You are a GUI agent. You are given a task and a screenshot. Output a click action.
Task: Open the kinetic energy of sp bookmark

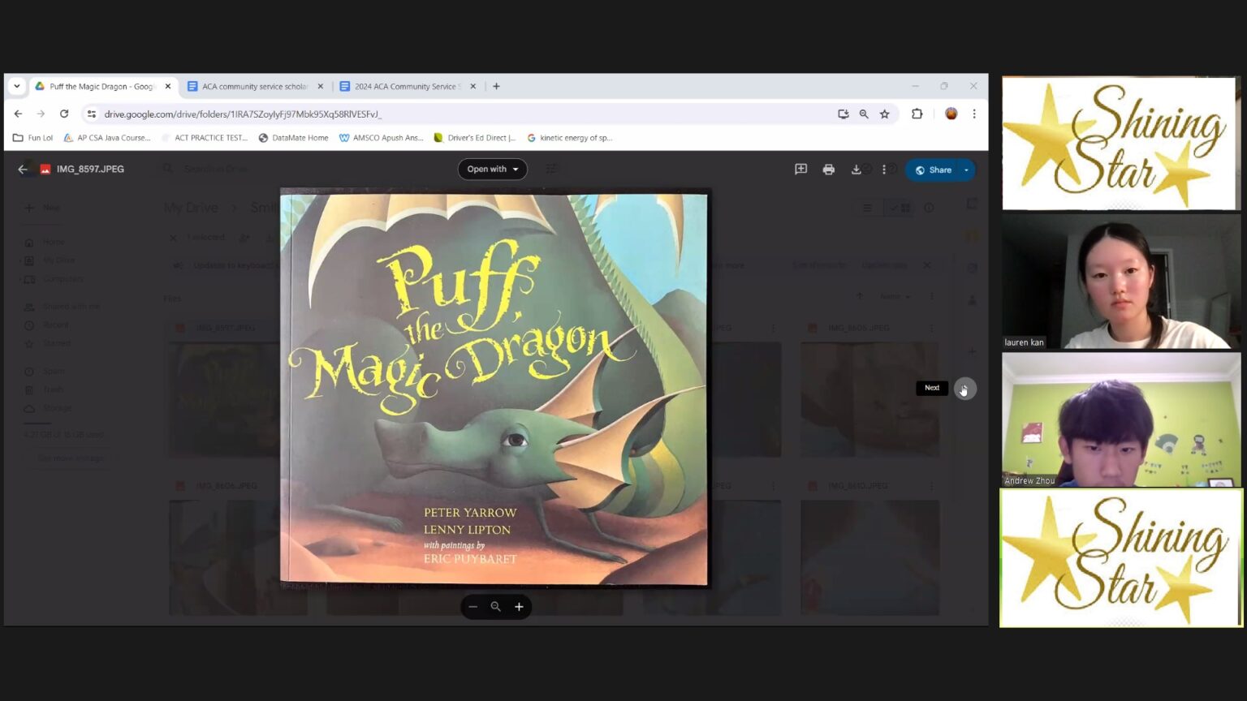[x=570, y=138]
